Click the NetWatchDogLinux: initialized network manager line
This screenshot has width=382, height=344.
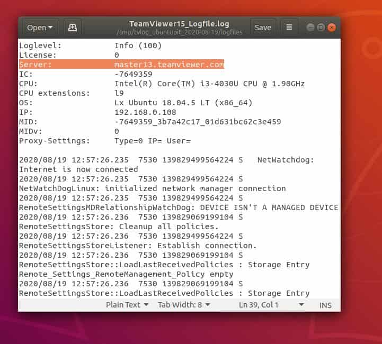tap(152, 188)
